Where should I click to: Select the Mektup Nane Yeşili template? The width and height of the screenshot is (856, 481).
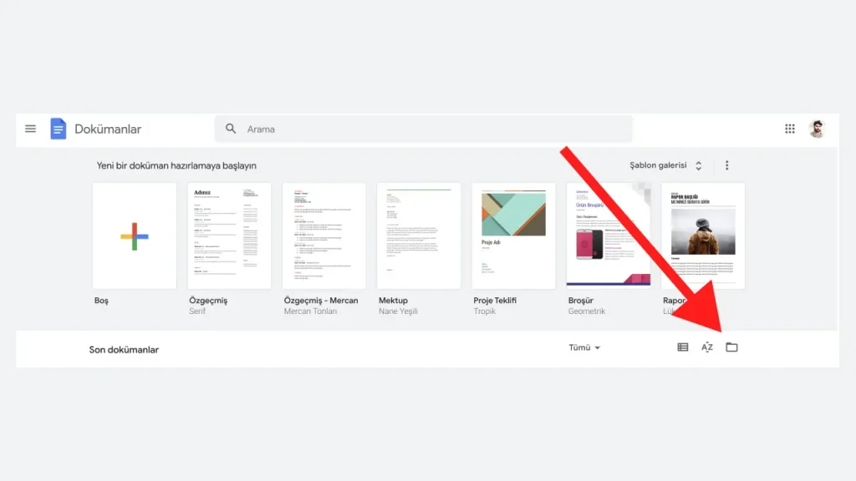point(419,235)
